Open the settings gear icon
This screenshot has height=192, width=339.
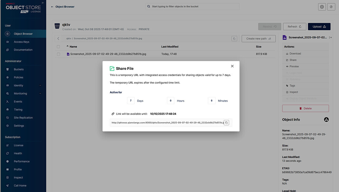click(322, 7)
